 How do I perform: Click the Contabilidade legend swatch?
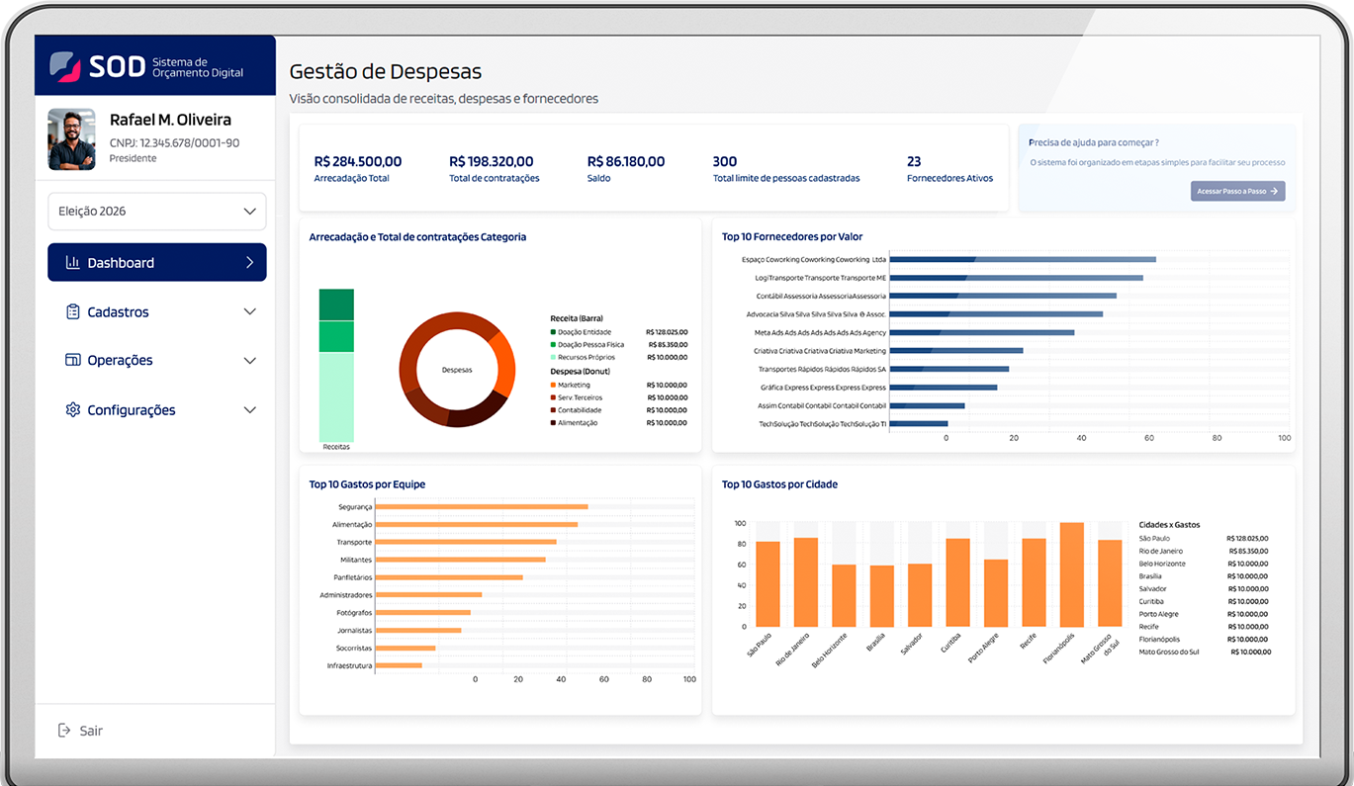pos(553,410)
